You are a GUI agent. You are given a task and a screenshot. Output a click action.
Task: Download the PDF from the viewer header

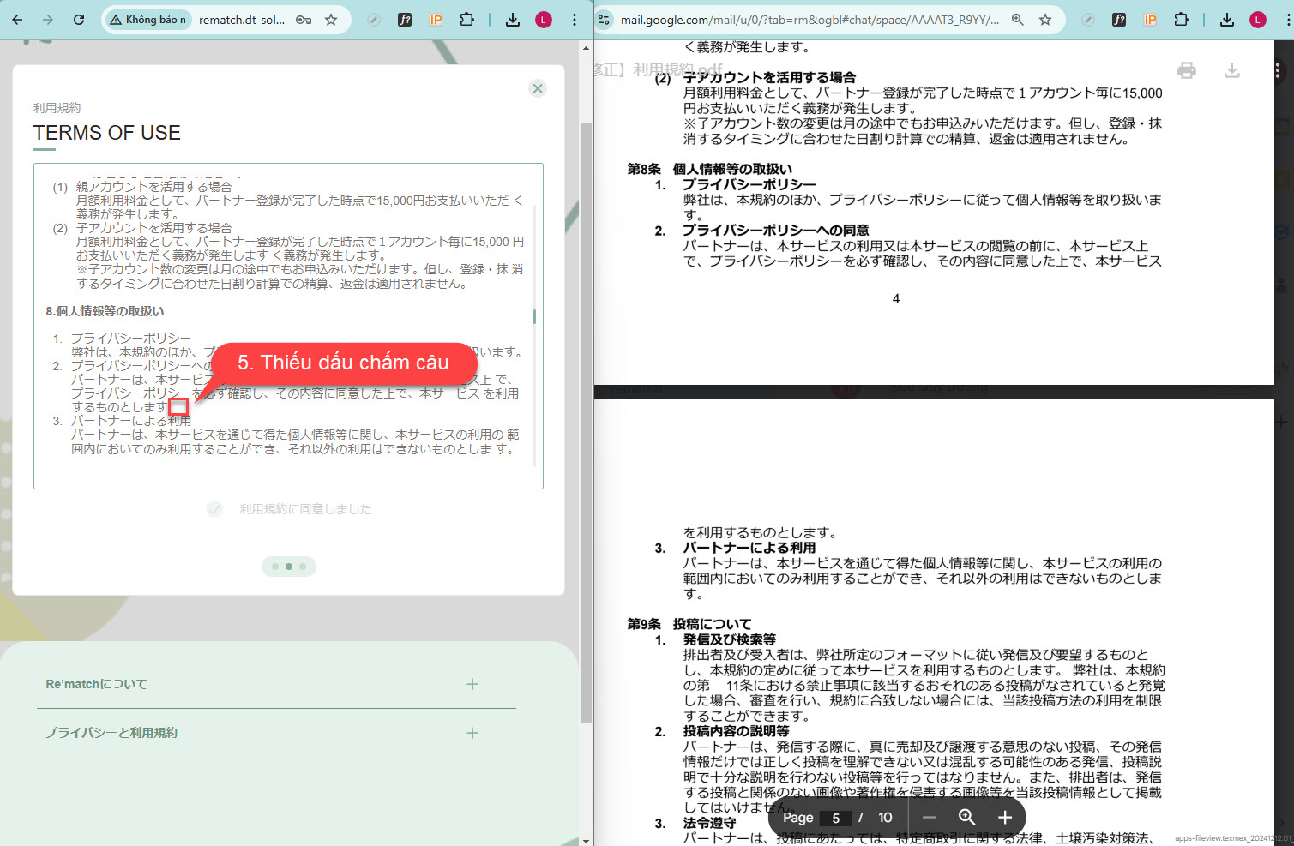(x=1232, y=70)
